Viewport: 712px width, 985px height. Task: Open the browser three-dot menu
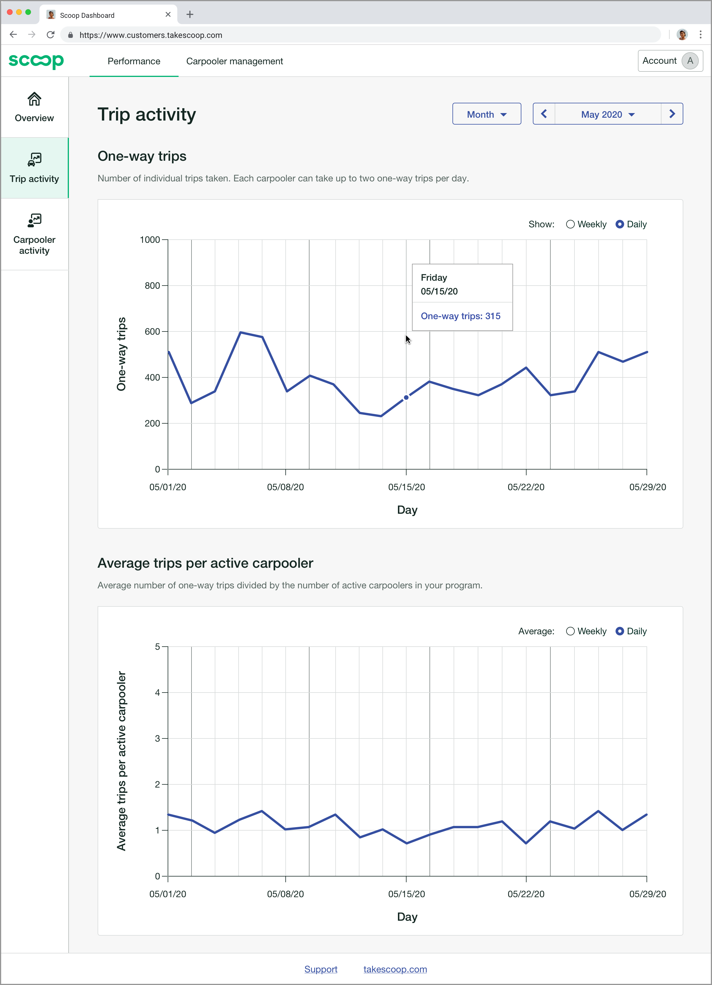pyautogui.click(x=700, y=35)
